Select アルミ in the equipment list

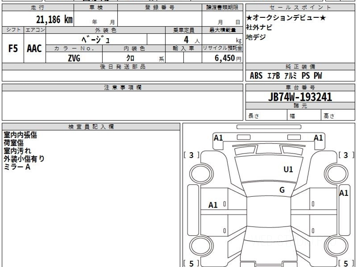291,76
